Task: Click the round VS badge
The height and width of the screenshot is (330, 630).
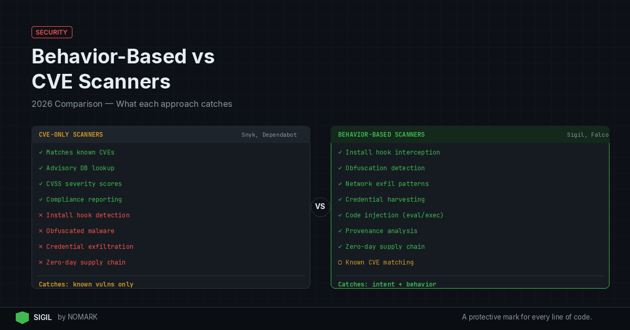Action: pyautogui.click(x=320, y=207)
